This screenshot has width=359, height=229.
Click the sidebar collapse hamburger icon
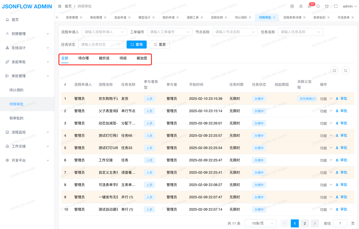click(x=60, y=6)
